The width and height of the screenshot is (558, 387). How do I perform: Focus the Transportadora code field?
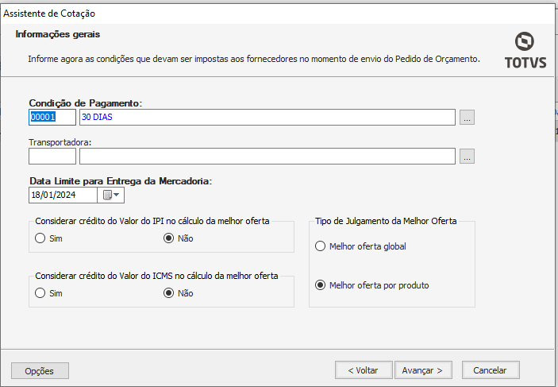[x=52, y=157]
